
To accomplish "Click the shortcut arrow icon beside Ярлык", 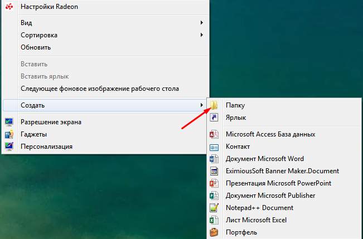I will (x=214, y=118).
